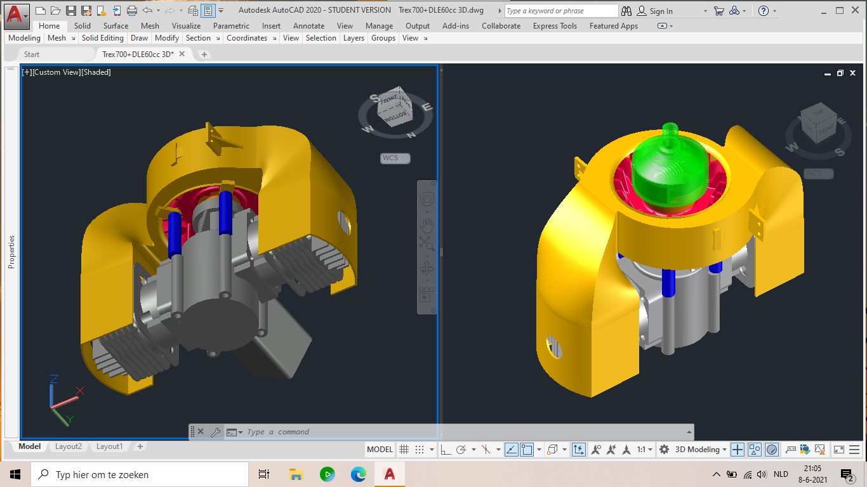Viewport: 867px width, 487px height.
Task: Click the Modeling panel button
Action: tap(24, 38)
